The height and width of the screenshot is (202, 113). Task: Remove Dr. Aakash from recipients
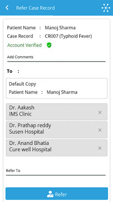(100, 112)
